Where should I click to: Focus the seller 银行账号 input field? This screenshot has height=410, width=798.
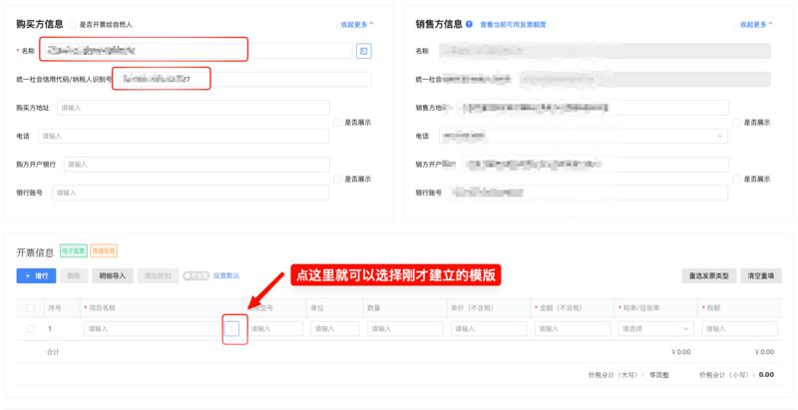point(588,193)
